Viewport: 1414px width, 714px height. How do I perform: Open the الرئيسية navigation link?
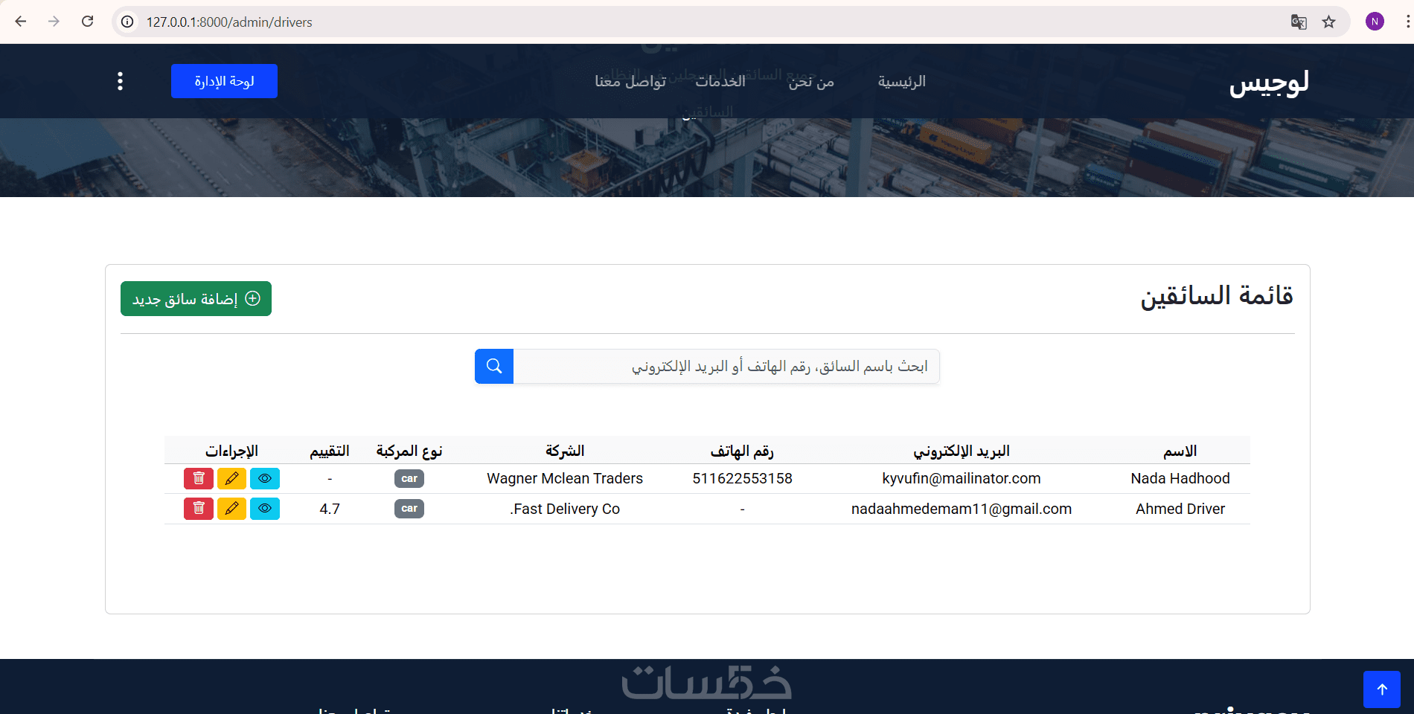(x=902, y=81)
